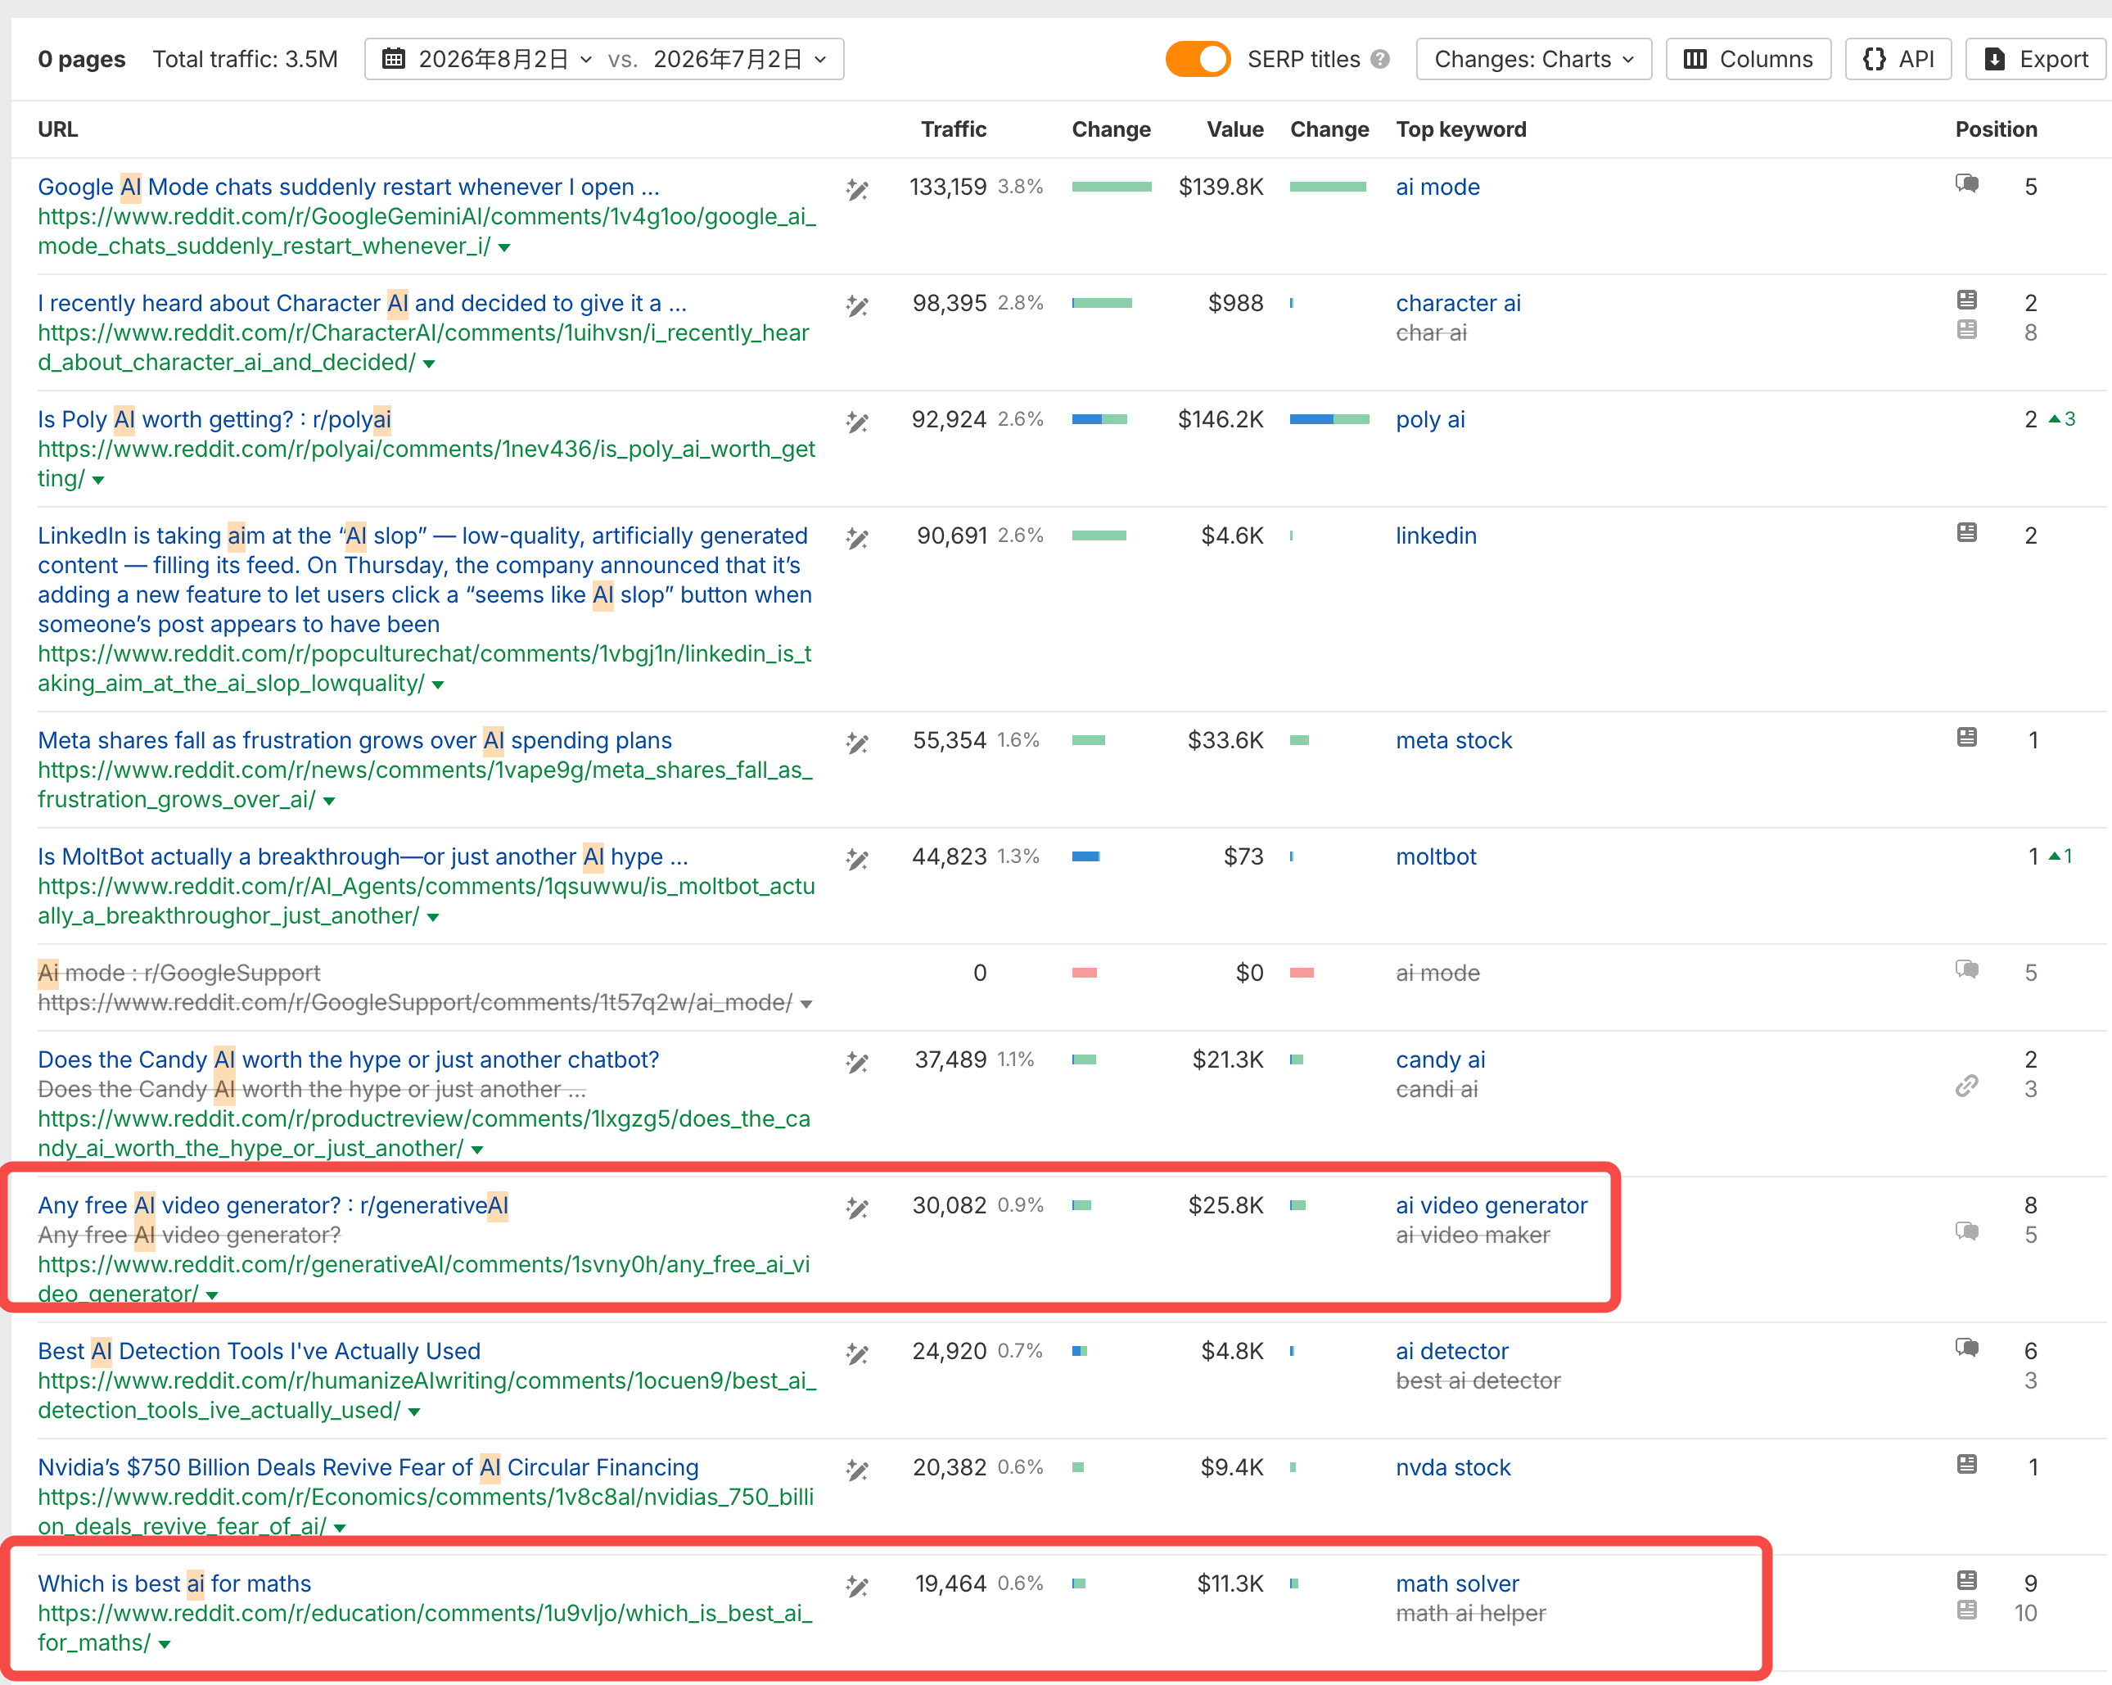Open the 2026年7月2日 comparison date dropdown
Viewport: 2112px width, 1685px height.
[741, 60]
